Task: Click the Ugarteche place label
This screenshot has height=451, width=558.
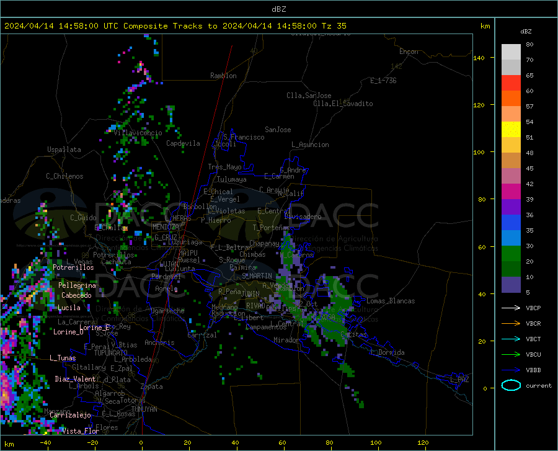Action: click(x=167, y=311)
